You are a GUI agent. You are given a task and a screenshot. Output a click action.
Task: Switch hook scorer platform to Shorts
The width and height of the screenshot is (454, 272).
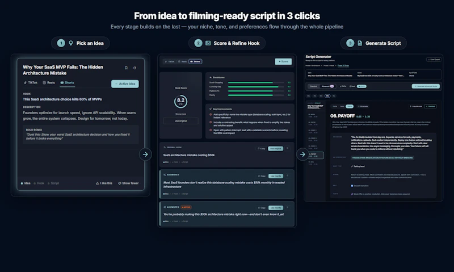(x=195, y=61)
